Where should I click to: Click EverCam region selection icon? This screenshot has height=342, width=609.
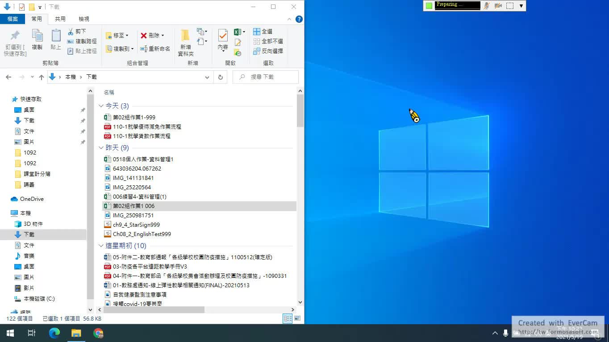pos(510,6)
